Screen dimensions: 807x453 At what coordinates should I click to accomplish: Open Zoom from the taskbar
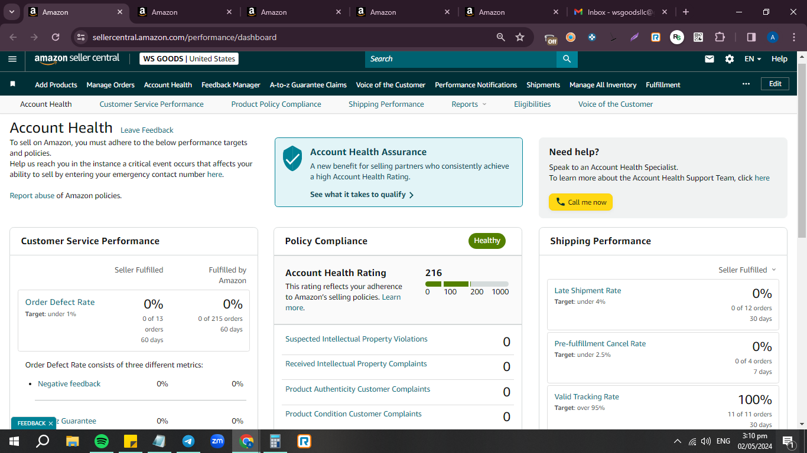tap(217, 441)
